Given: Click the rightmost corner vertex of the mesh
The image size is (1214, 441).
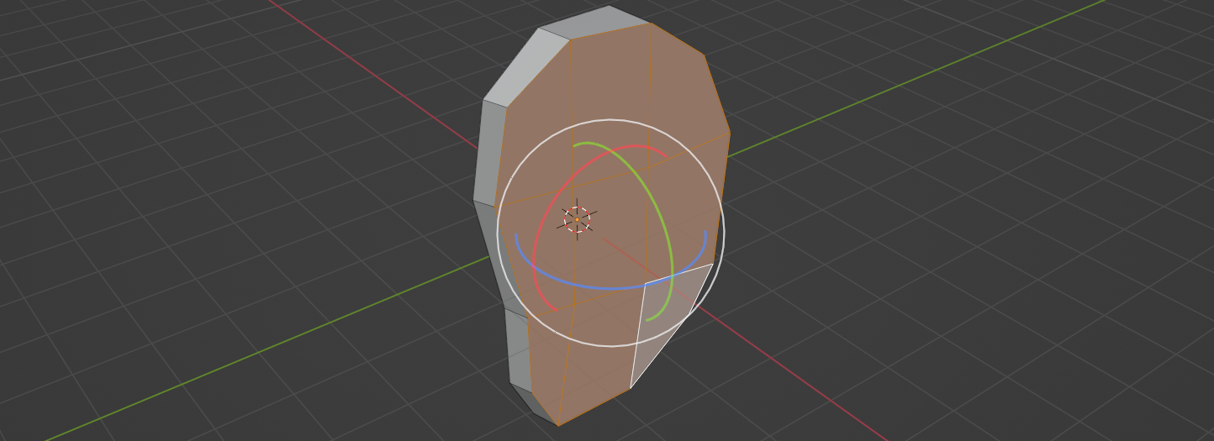Looking at the screenshot, I should pyautogui.click(x=730, y=133).
